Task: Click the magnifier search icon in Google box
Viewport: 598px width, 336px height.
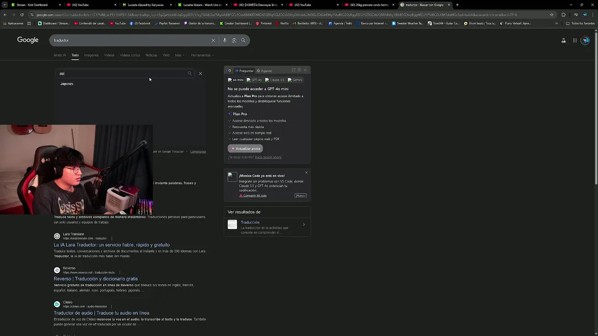Action: pyautogui.click(x=243, y=40)
